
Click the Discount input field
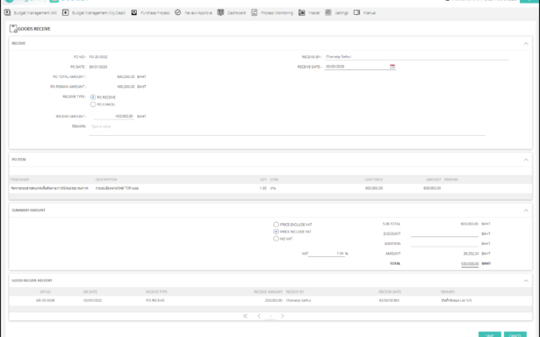click(x=444, y=233)
